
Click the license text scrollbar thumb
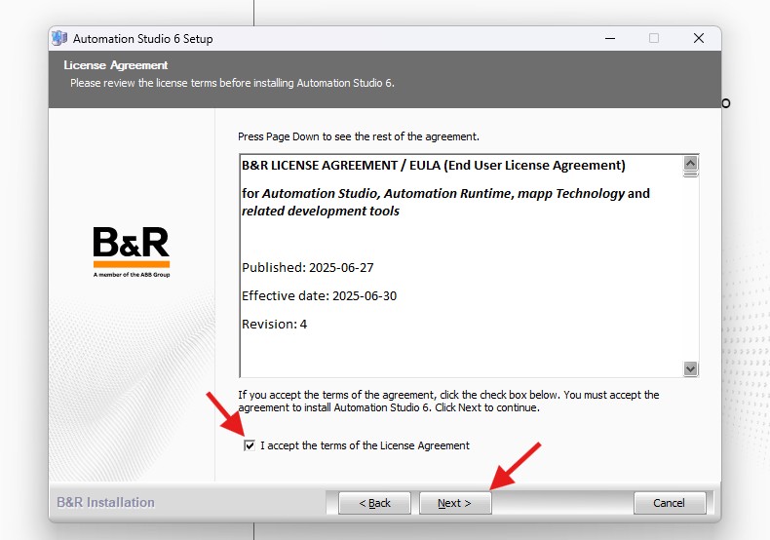(x=690, y=174)
